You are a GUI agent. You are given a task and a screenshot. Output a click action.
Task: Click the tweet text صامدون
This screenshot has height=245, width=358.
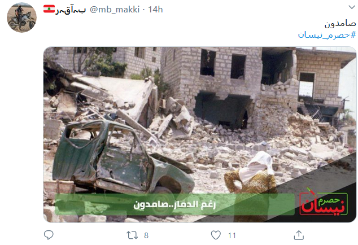(340, 24)
